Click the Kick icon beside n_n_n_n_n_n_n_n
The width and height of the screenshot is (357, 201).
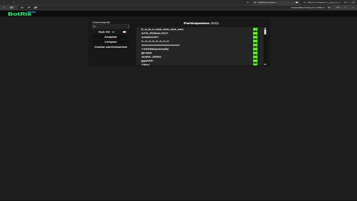click(x=255, y=41)
